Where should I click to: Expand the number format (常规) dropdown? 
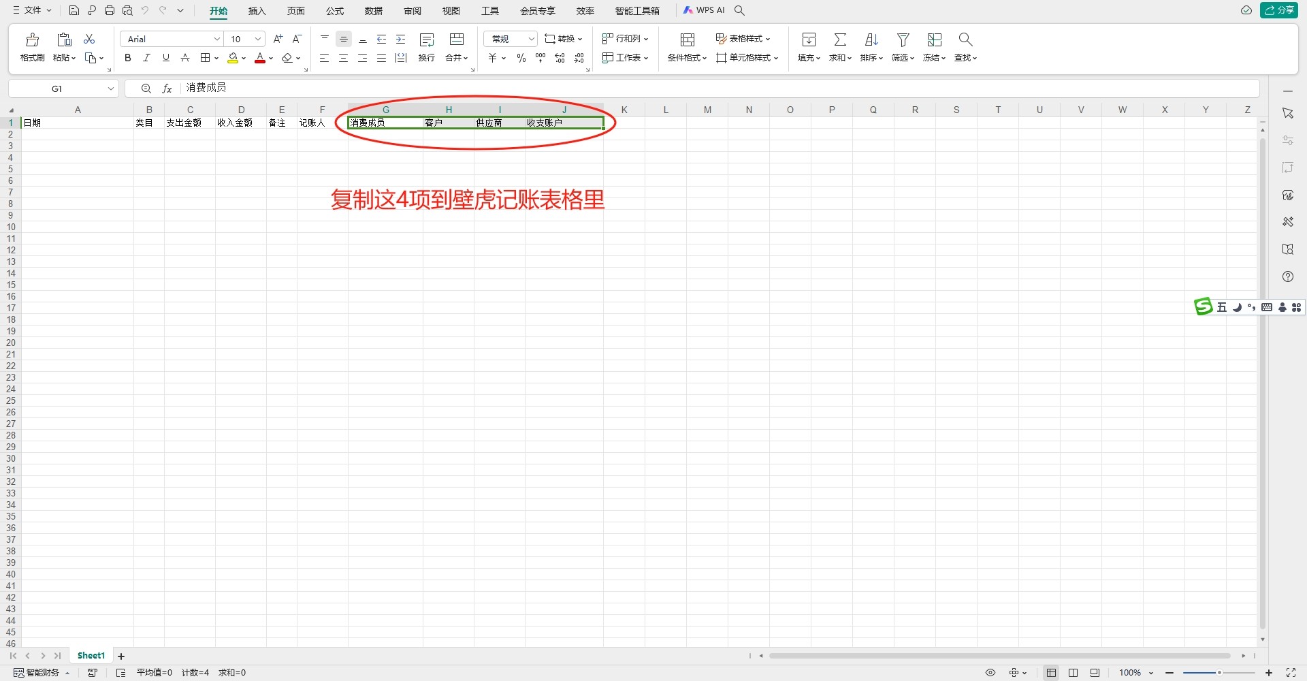(531, 39)
